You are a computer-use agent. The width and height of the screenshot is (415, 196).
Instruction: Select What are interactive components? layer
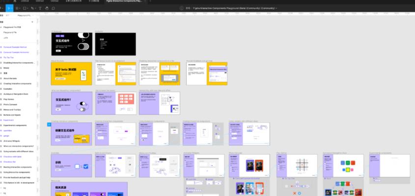pyautogui.click(x=19, y=146)
